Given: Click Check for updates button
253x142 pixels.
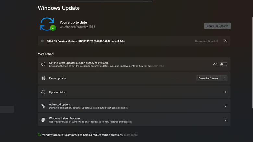Looking at the screenshot, I should (217, 26).
